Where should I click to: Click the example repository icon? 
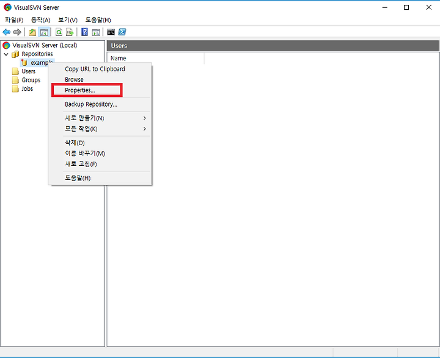(24, 62)
